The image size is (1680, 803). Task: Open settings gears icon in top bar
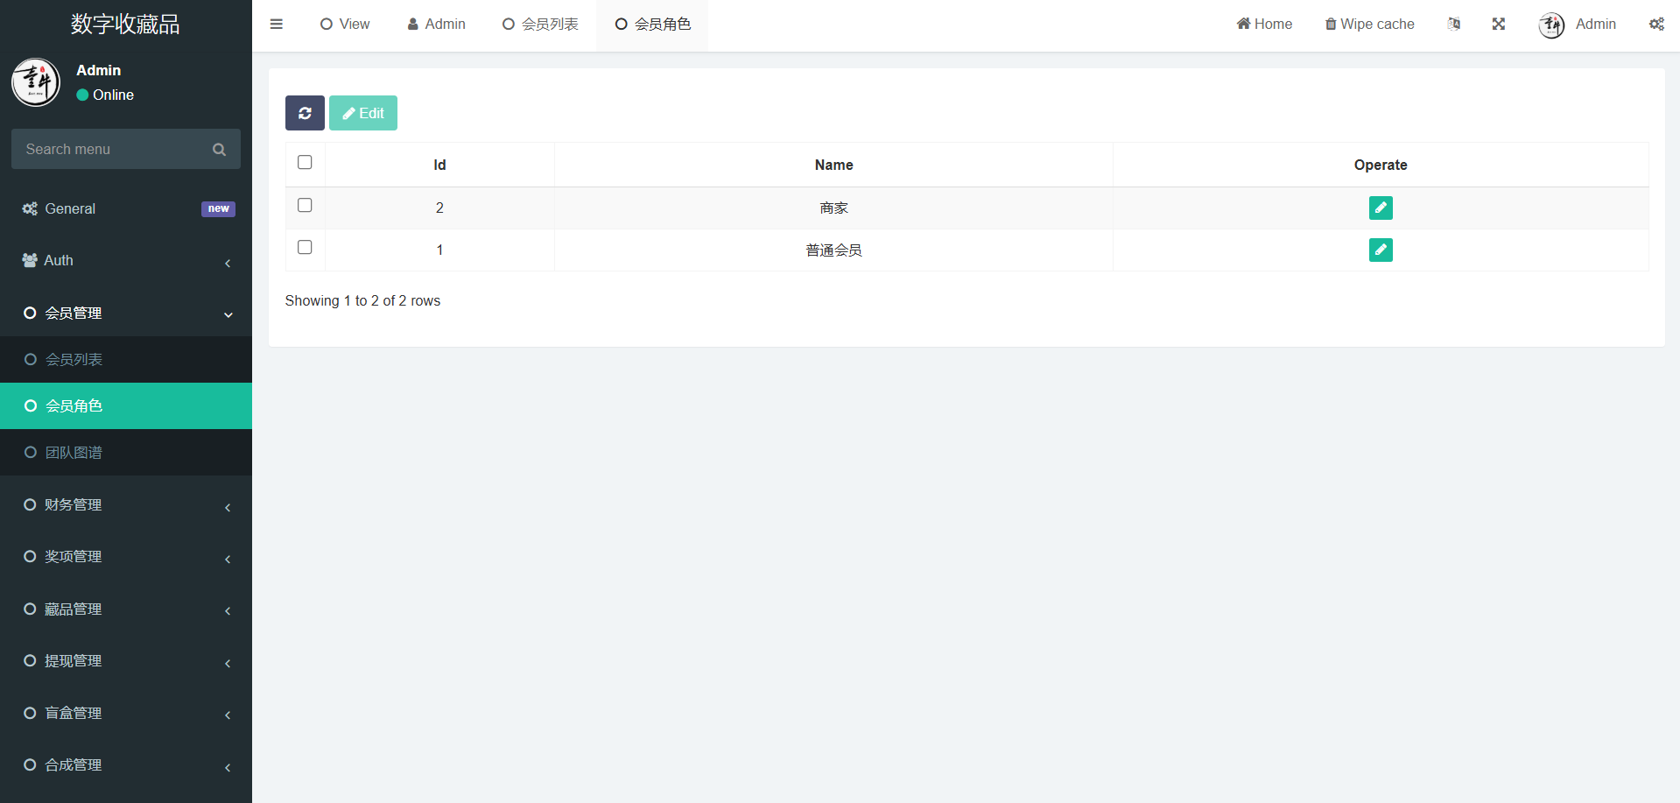[x=1655, y=25]
